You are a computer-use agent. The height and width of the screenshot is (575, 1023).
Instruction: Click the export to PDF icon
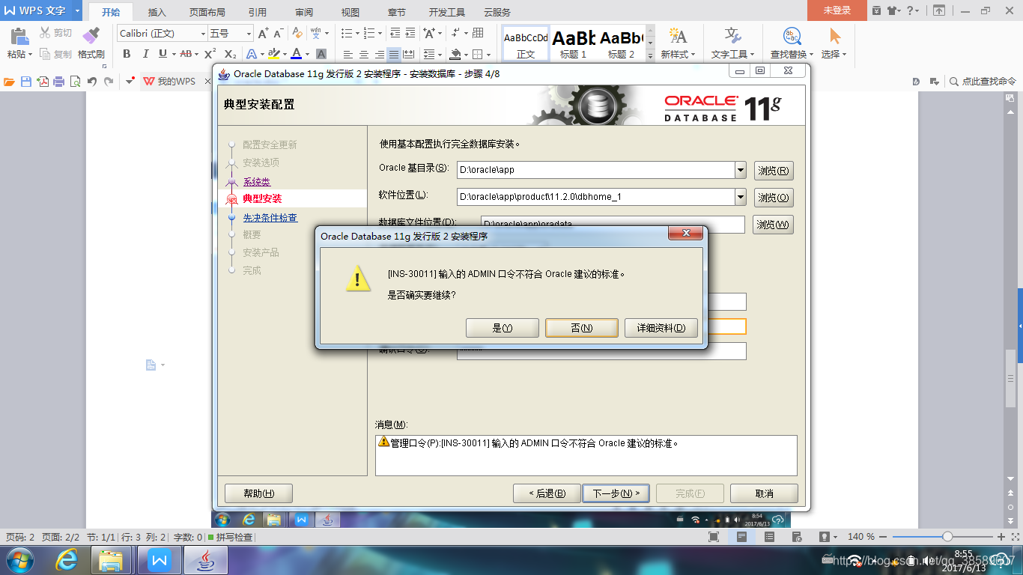tap(43, 82)
